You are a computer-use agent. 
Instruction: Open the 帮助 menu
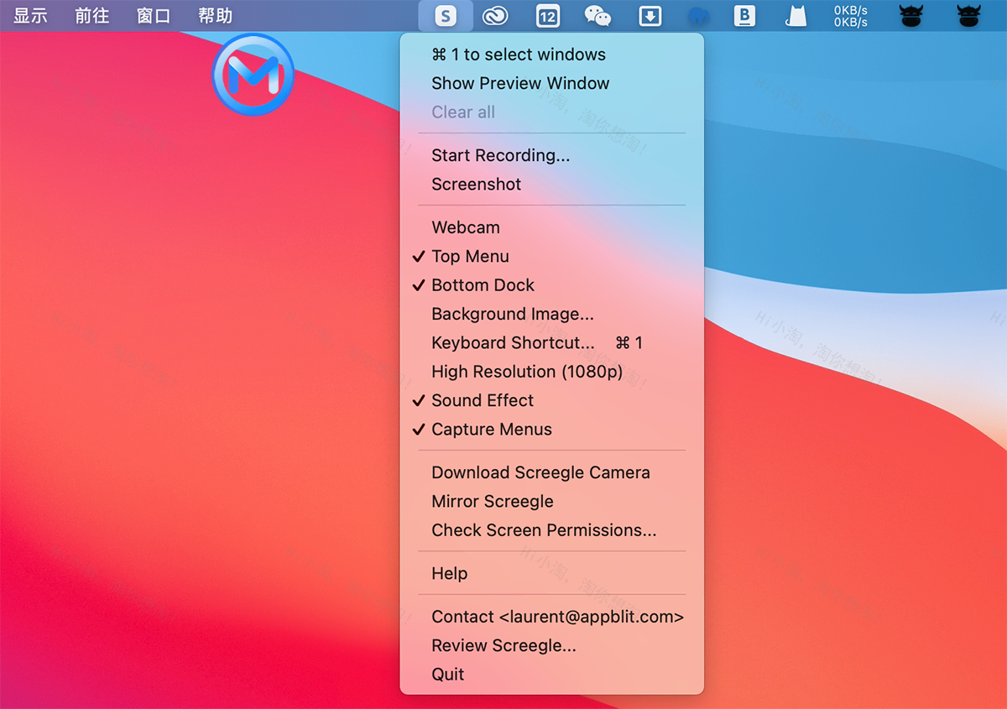[x=215, y=15]
